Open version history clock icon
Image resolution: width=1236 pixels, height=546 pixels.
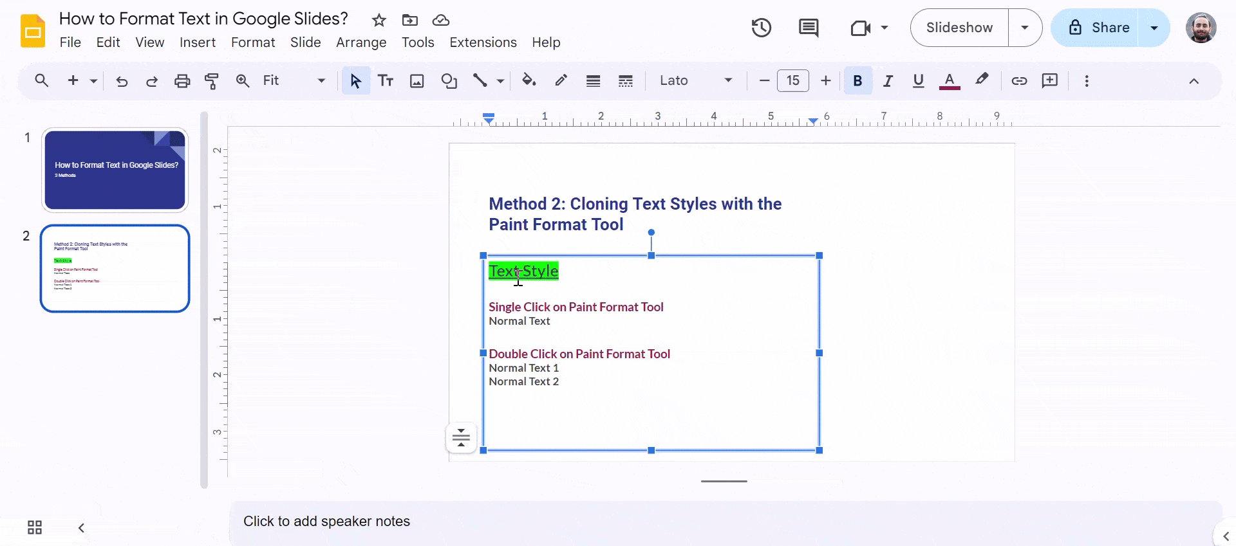tap(761, 28)
